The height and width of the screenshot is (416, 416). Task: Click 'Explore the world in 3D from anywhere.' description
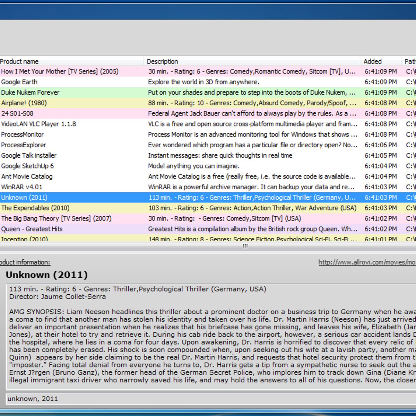203,82
